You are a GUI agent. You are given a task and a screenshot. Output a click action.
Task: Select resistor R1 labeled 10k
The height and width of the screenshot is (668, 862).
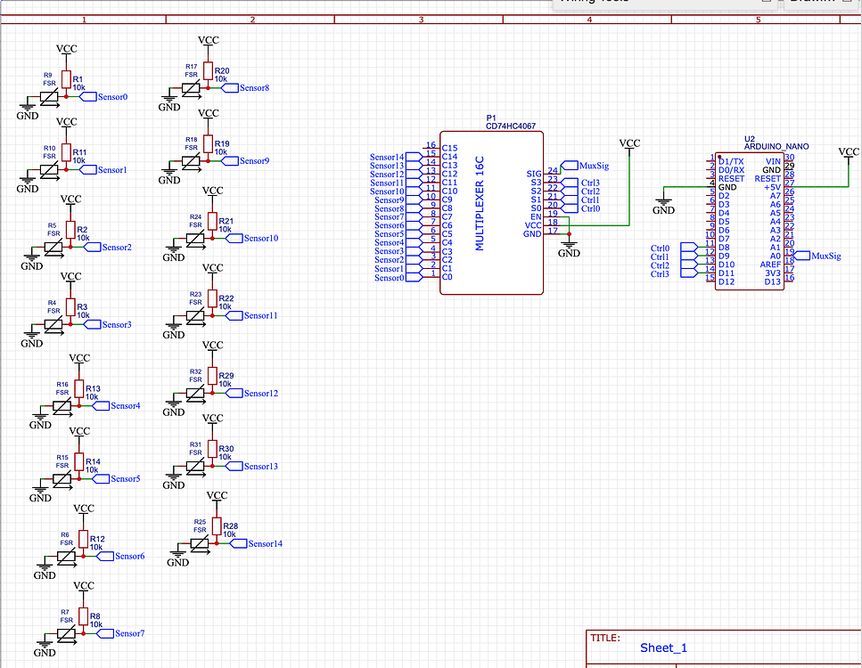66,78
